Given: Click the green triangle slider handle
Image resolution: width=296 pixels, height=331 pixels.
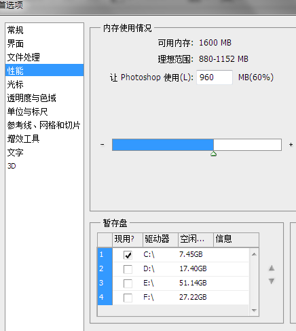Looking at the screenshot, I should [213, 154].
